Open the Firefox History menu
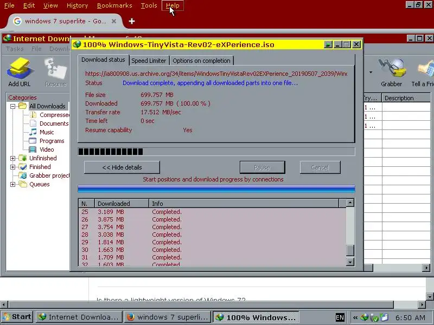Screen dimensions: 434x325 77,5
